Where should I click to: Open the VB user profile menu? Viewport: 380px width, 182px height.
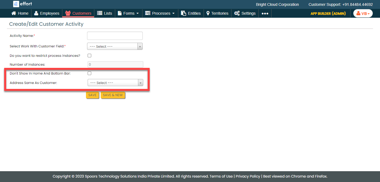click(x=363, y=13)
